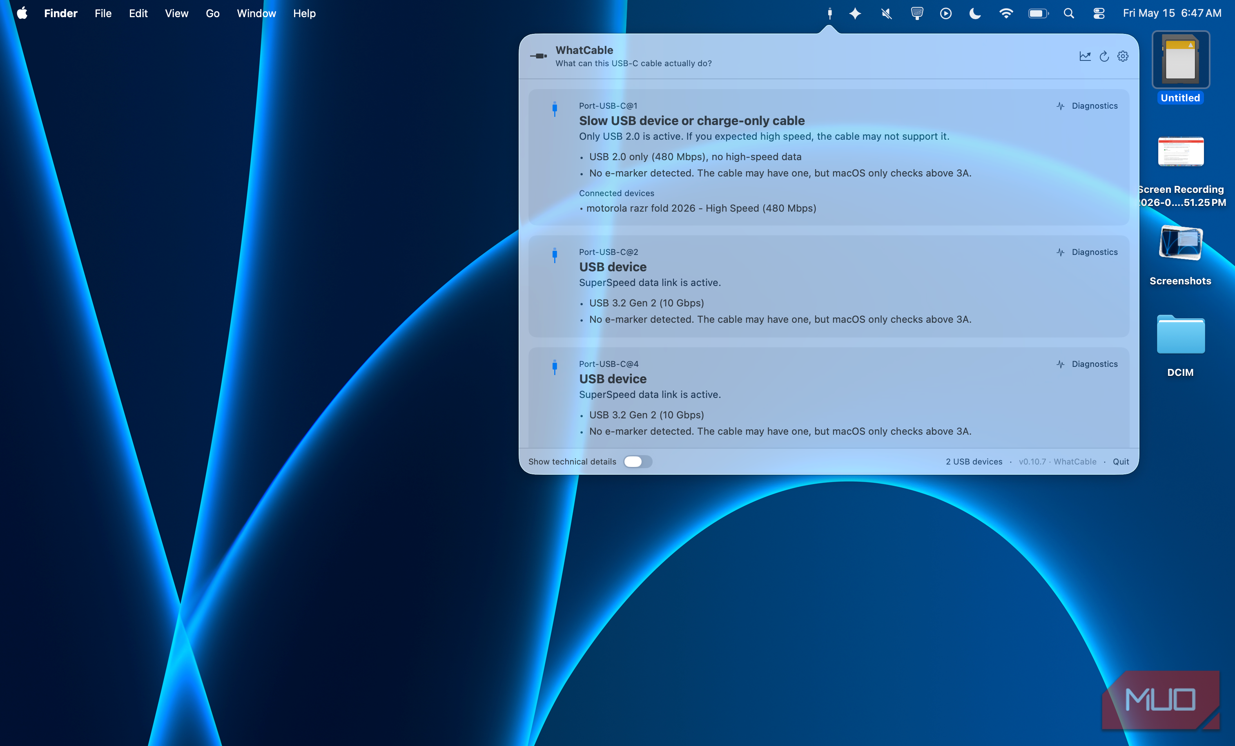Click the Connected devices label

coord(617,193)
